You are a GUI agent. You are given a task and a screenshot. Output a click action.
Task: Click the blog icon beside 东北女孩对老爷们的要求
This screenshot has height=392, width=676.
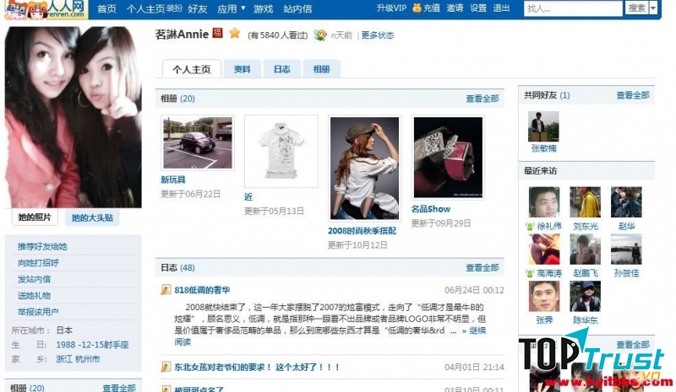(x=166, y=368)
